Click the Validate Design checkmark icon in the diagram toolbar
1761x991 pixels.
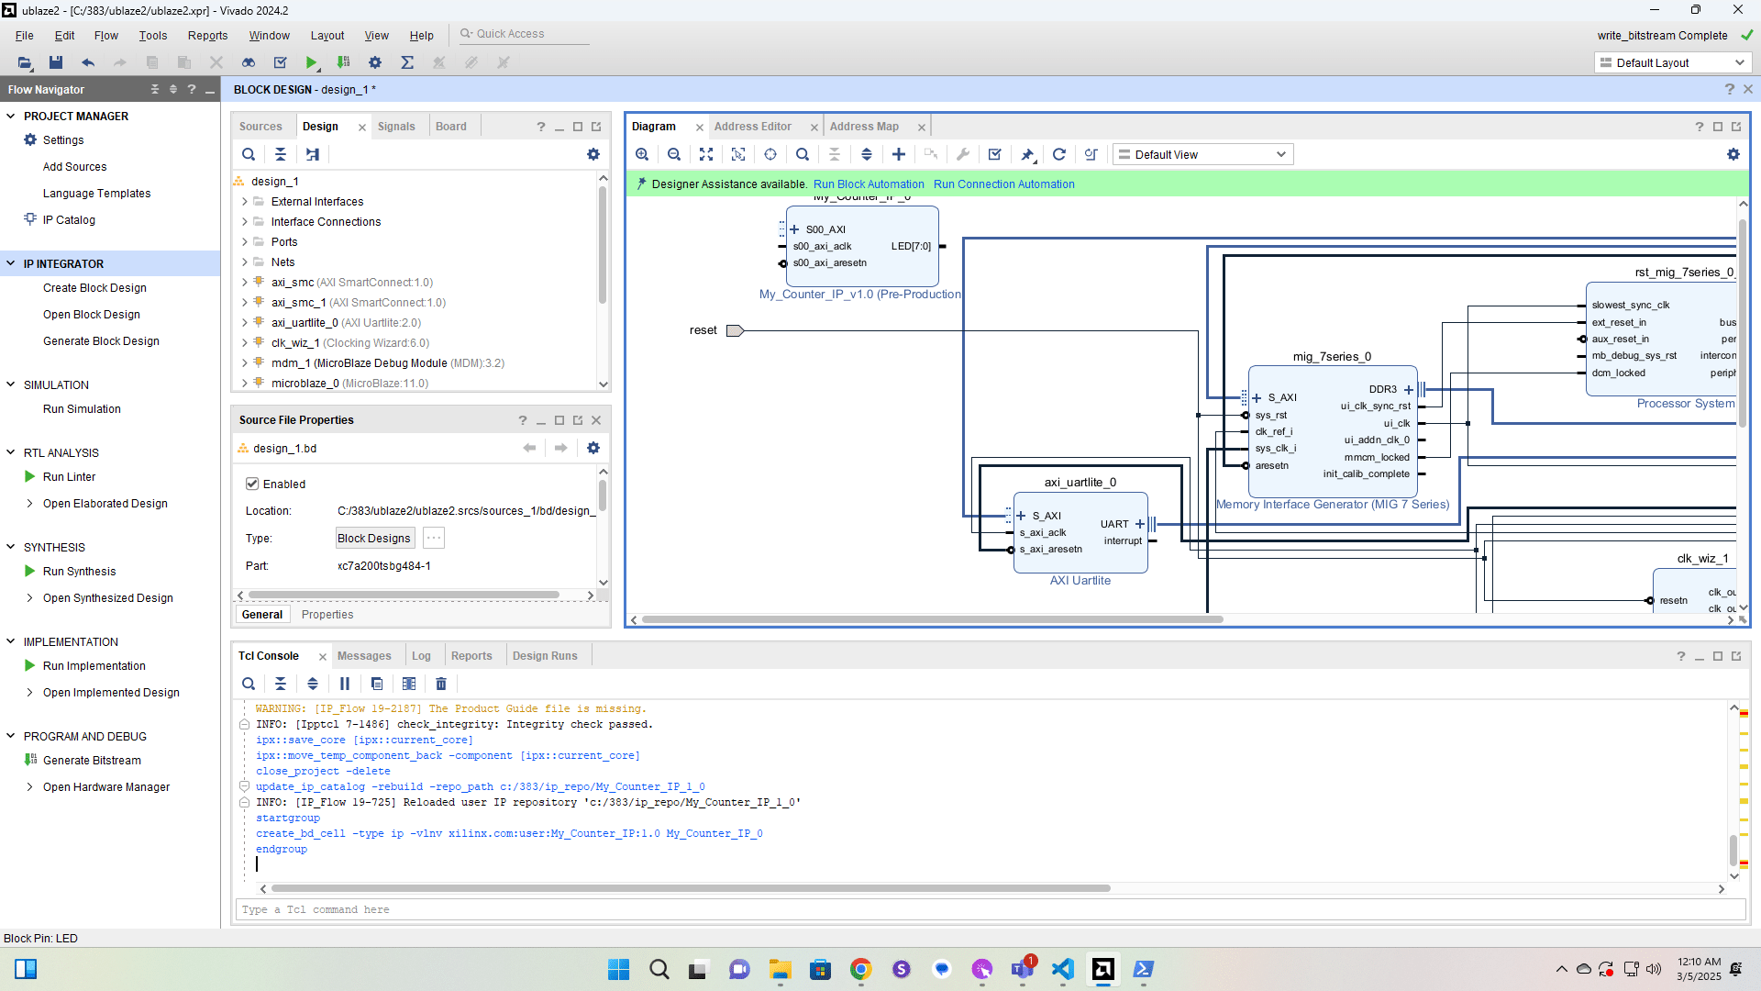[995, 154]
